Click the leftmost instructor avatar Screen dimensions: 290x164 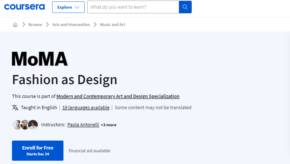(17, 125)
